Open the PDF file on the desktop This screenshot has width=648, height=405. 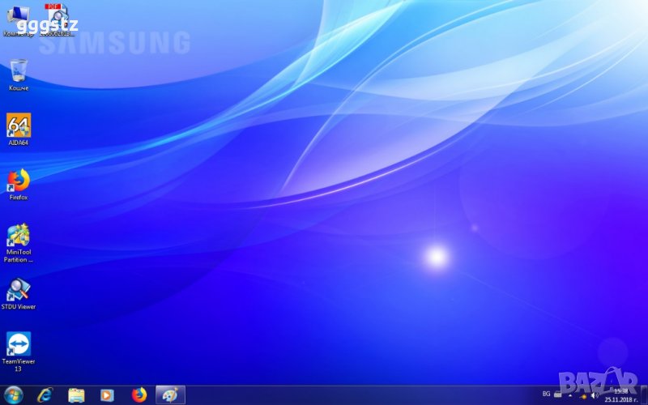pos(56,16)
